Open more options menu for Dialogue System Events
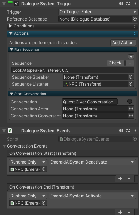Screen dimensions: 139x215 coord(135,130)
